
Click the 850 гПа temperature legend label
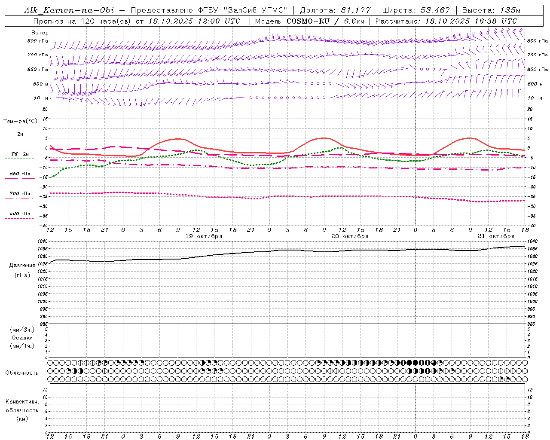coord(20,174)
